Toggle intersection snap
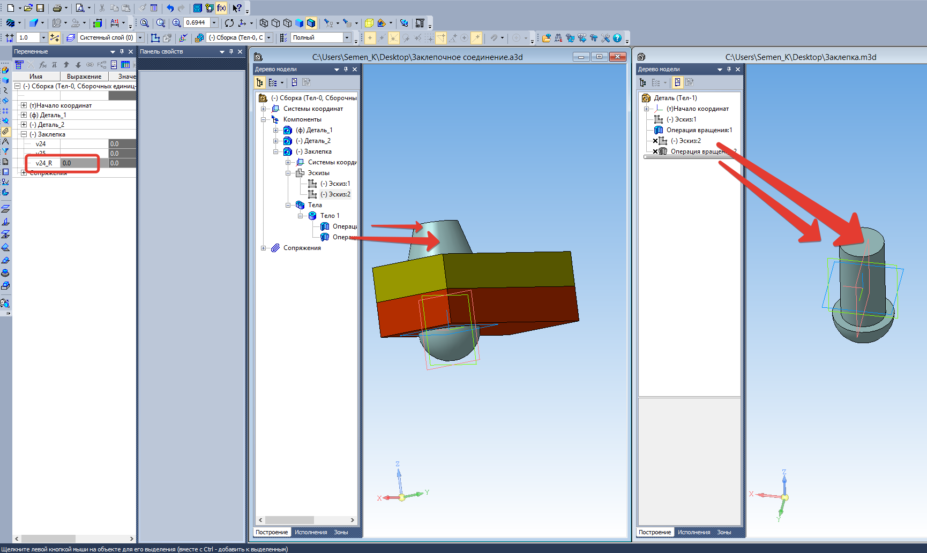 click(394, 38)
